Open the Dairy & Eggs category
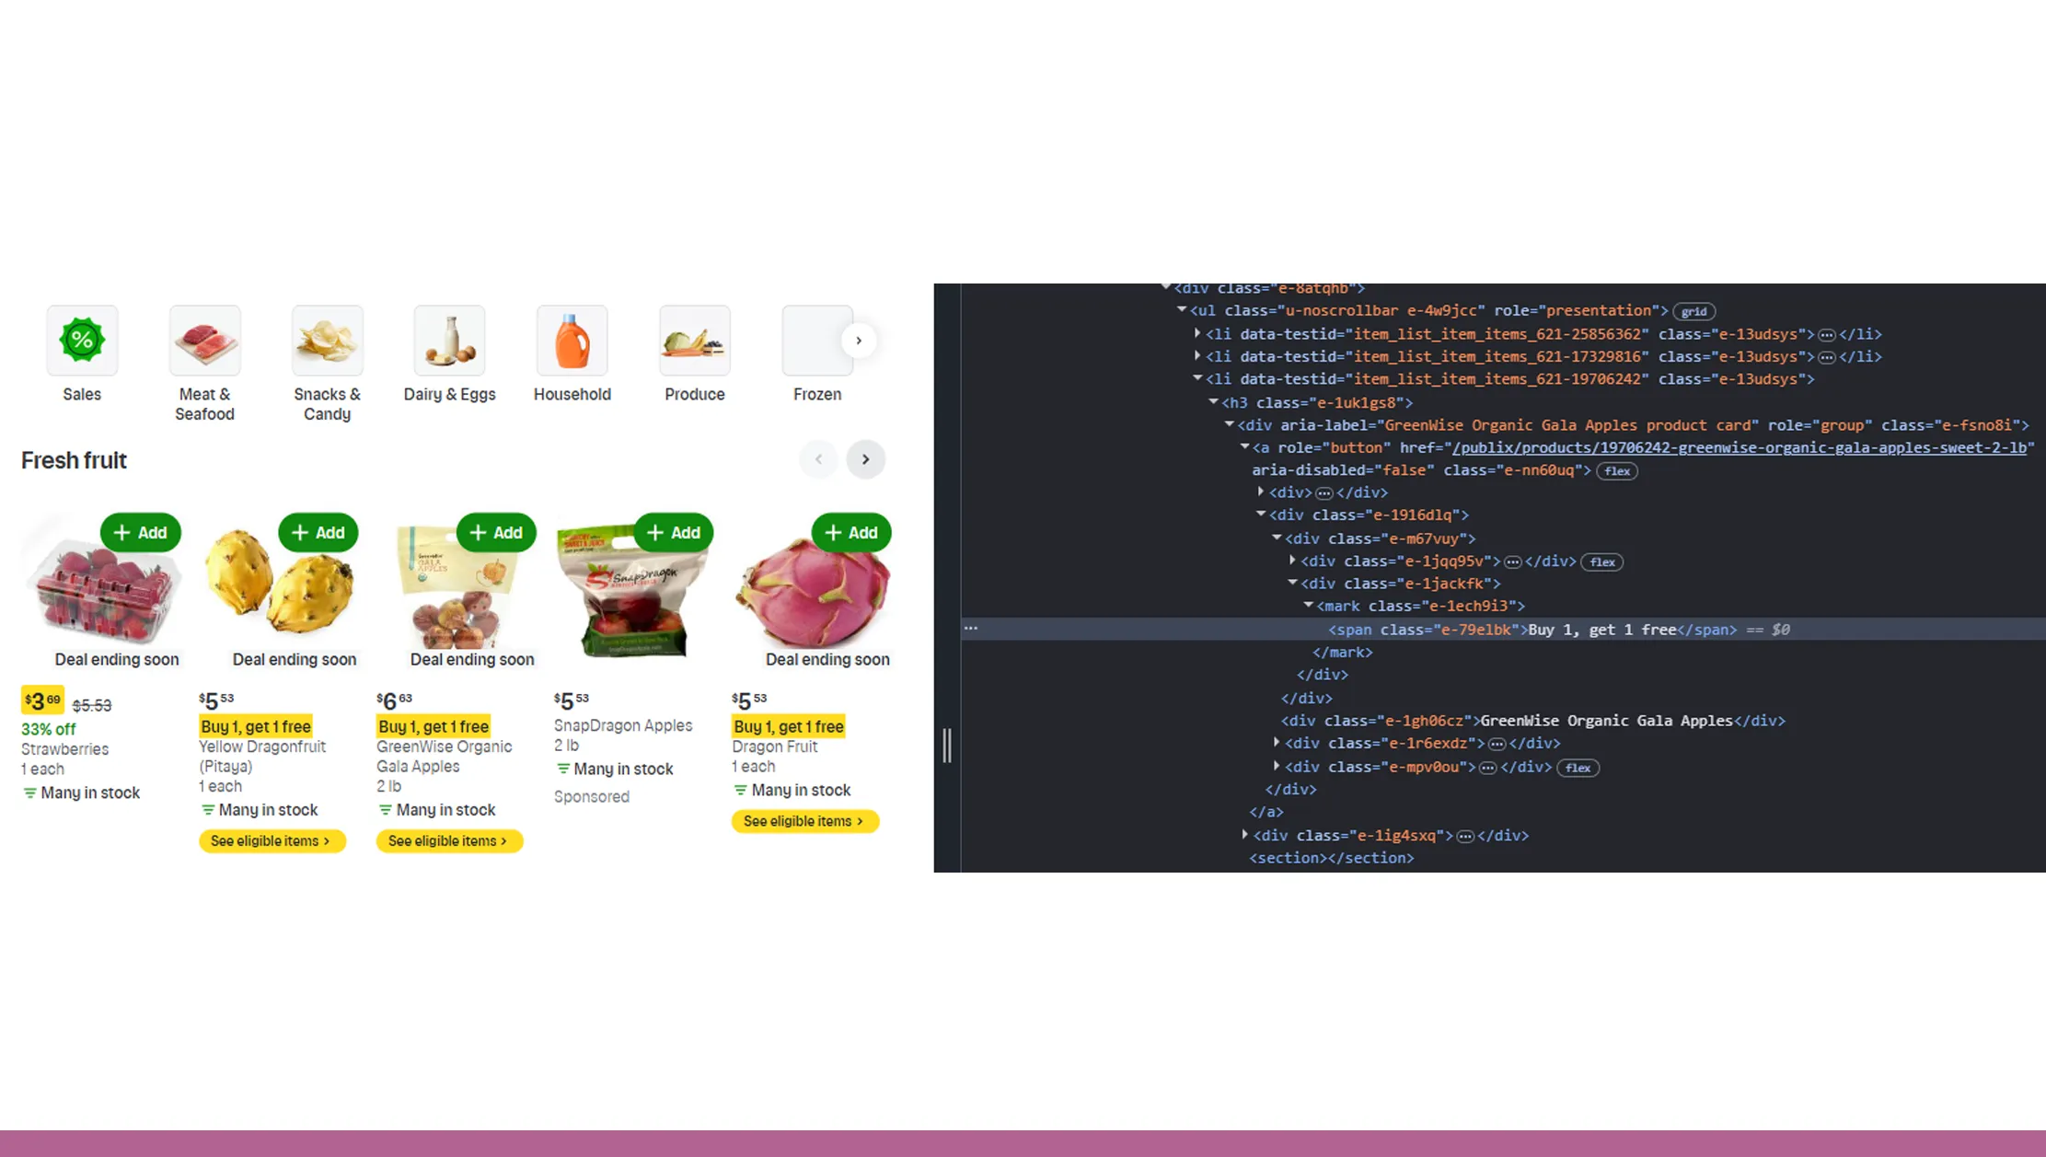The height and width of the screenshot is (1157, 2046). (449, 340)
